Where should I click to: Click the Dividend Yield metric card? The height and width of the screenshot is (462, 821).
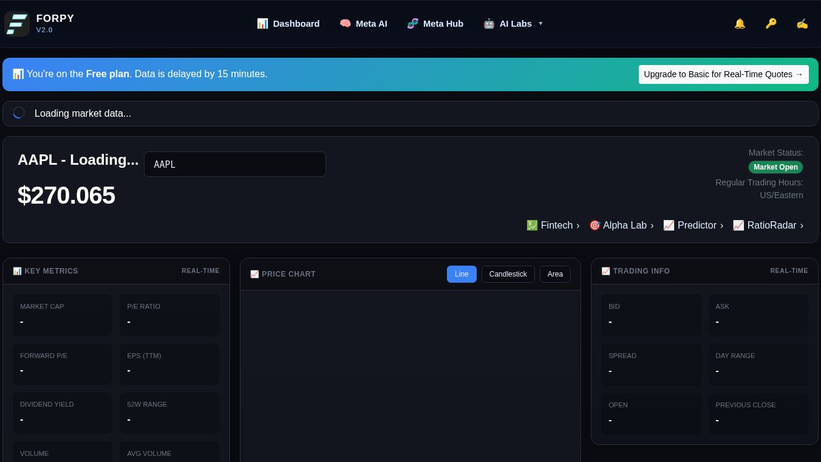pyautogui.click(x=63, y=413)
